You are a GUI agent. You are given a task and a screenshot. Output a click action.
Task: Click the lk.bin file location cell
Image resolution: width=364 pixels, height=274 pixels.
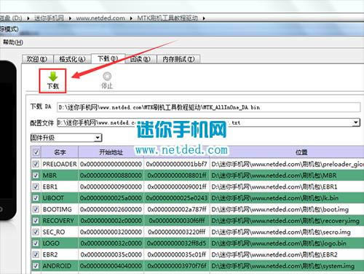(287, 197)
